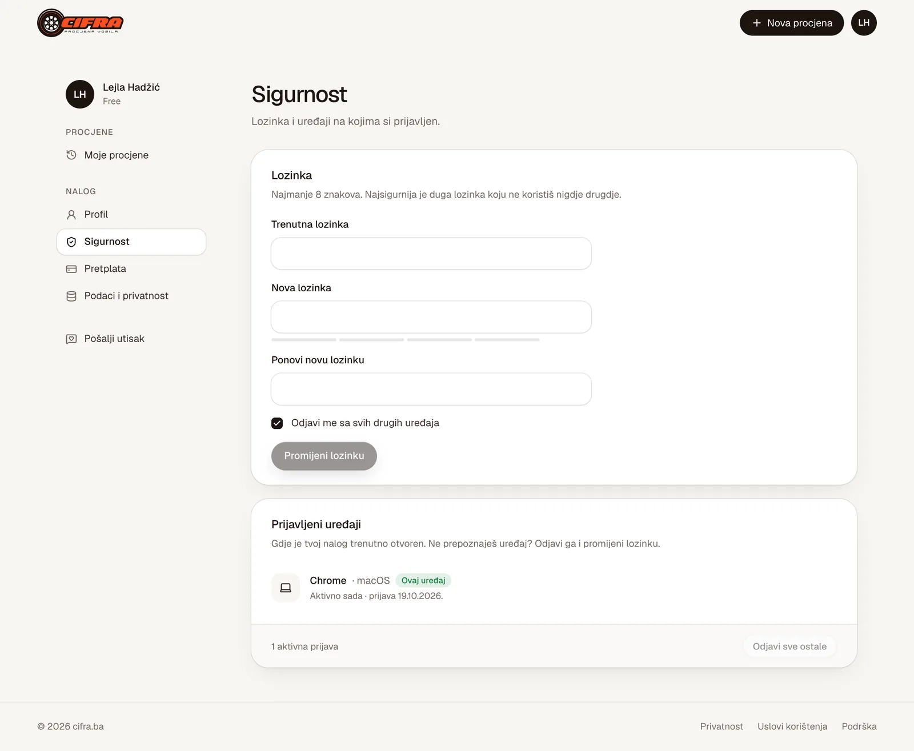Click the database icon beside Podaci i privatnost
The width and height of the screenshot is (914, 751).
click(x=71, y=296)
